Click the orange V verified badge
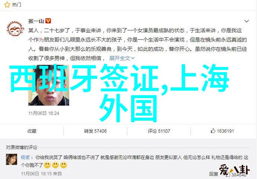Viewport: 257px width, 179px height. pyautogui.click(x=48, y=21)
